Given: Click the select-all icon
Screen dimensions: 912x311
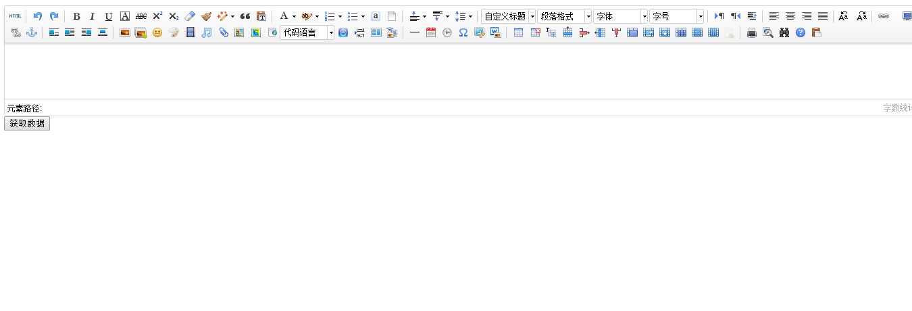Looking at the screenshot, I should tap(376, 16).
